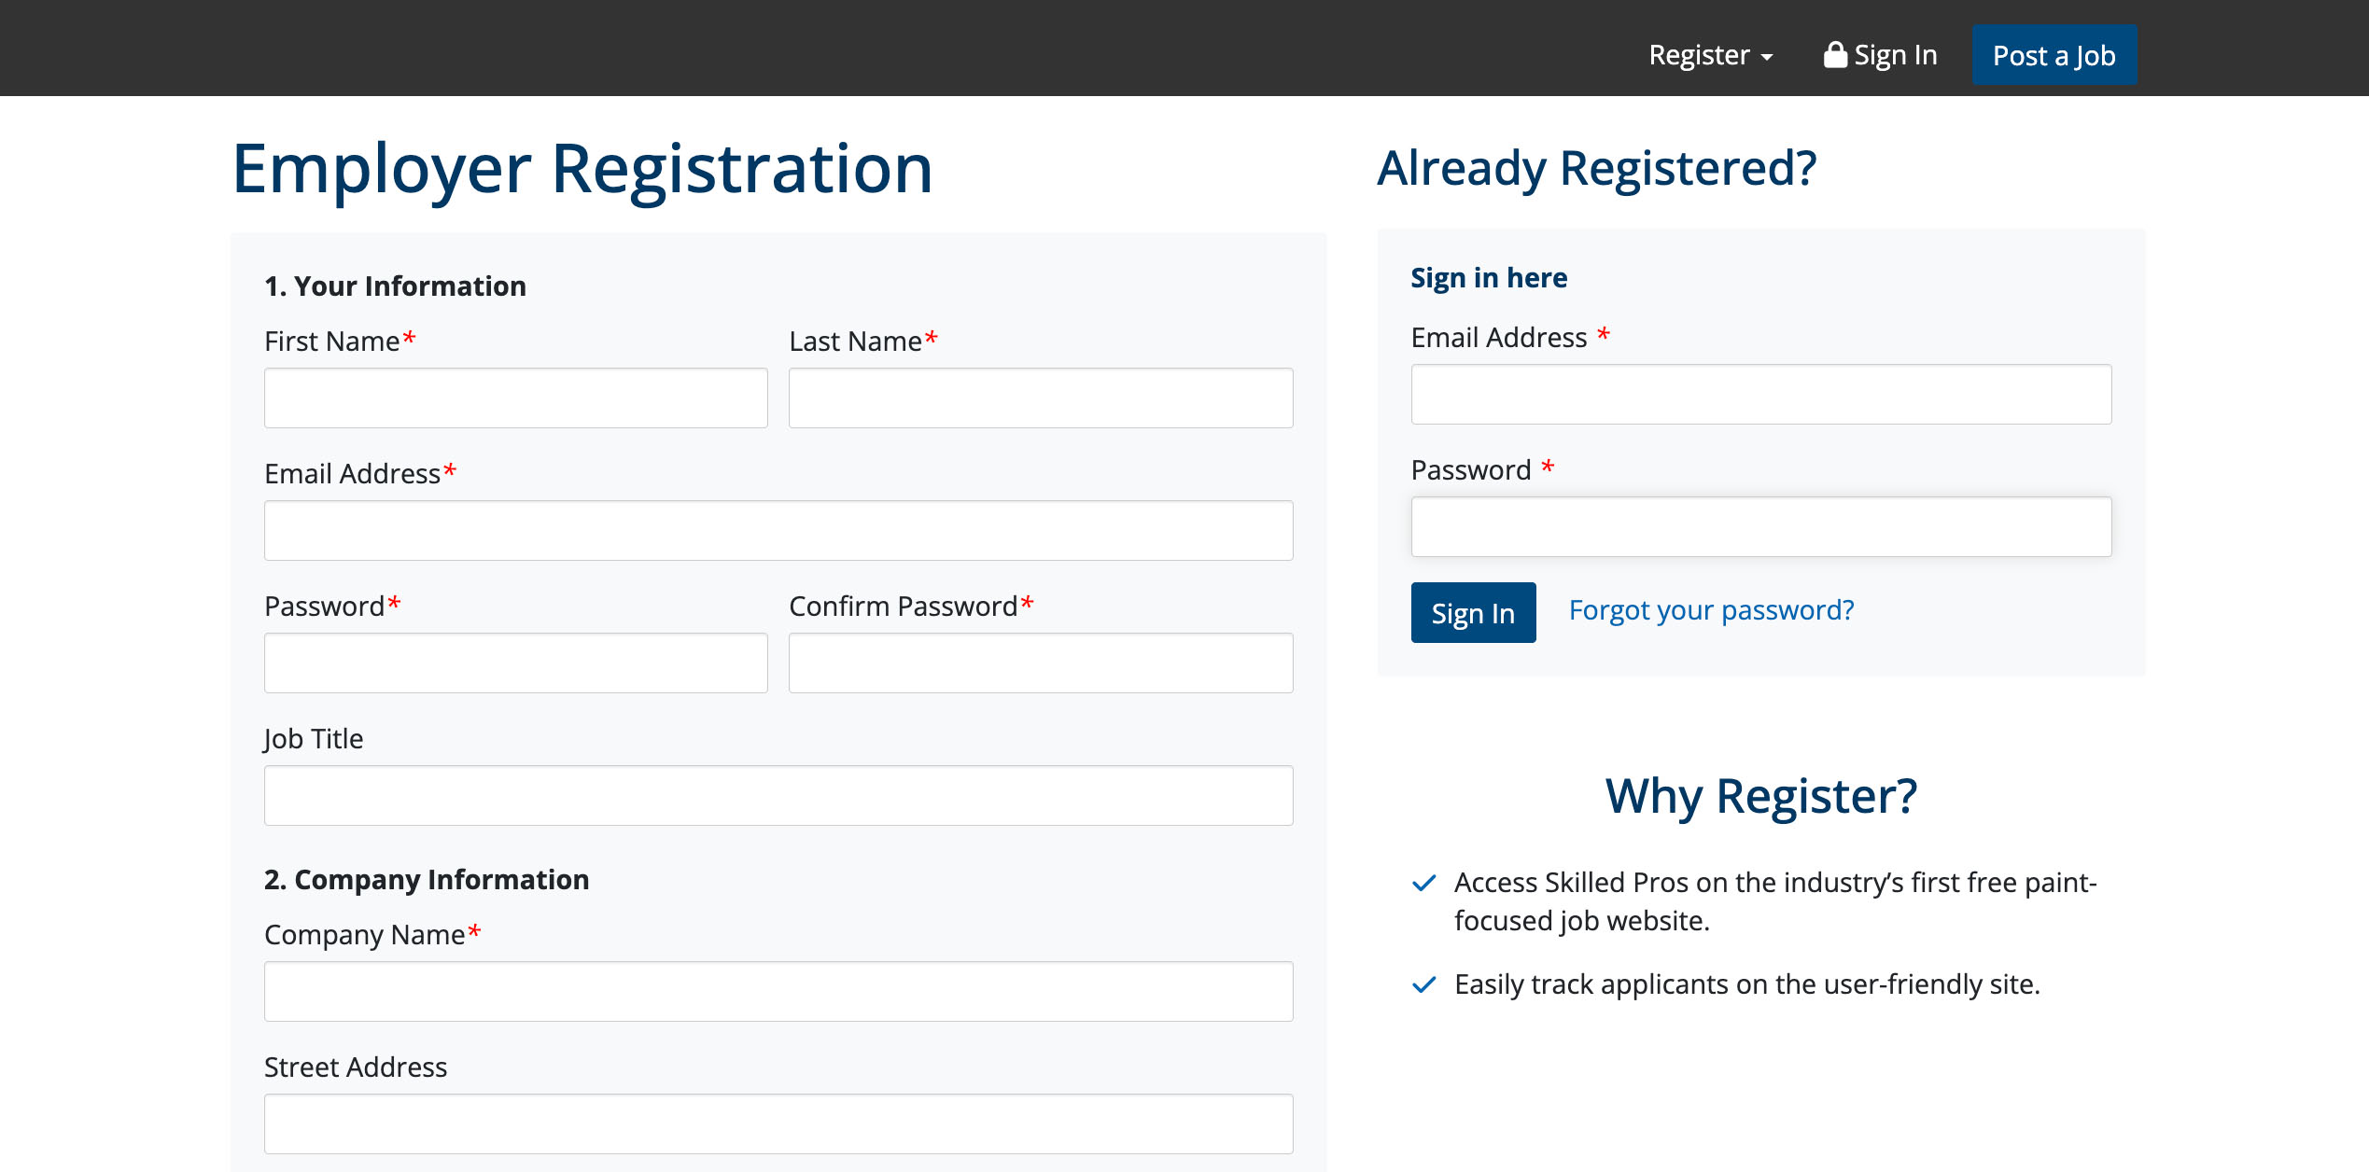Click into the registration Password field
The image size is (2369, 1172).
(x=516, y=663)
